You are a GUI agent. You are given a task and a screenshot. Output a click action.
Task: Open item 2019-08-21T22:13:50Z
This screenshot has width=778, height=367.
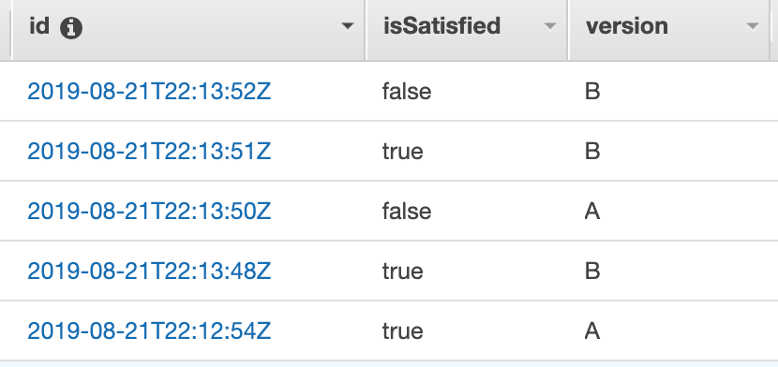(x=149, y=212)
